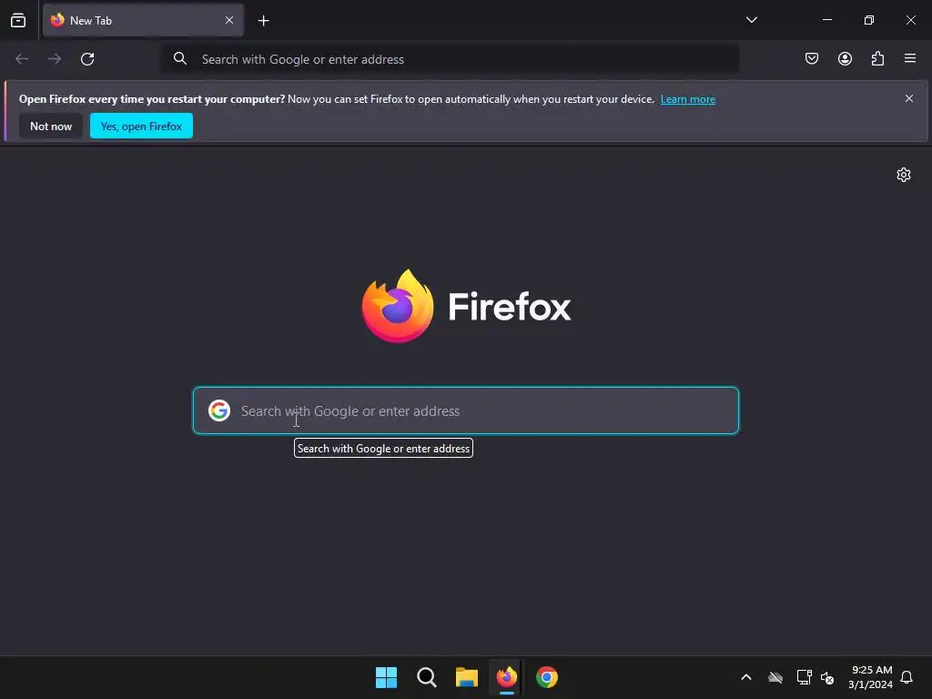The width and height of the screenshot is (932, 699).
Task: Click the magnifier icon in address bar
Action: 180,58
